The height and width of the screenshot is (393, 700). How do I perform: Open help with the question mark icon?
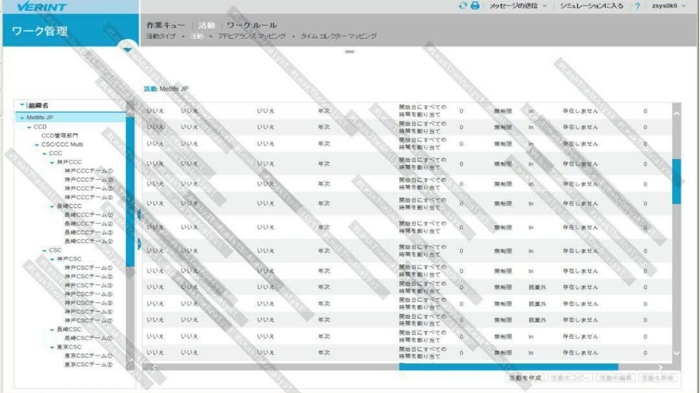(638, 5)
